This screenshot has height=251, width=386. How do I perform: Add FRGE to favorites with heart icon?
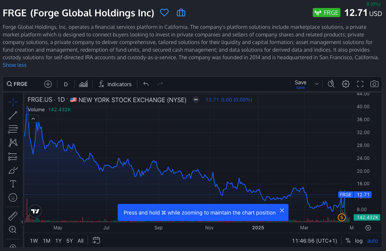[164, 13]
